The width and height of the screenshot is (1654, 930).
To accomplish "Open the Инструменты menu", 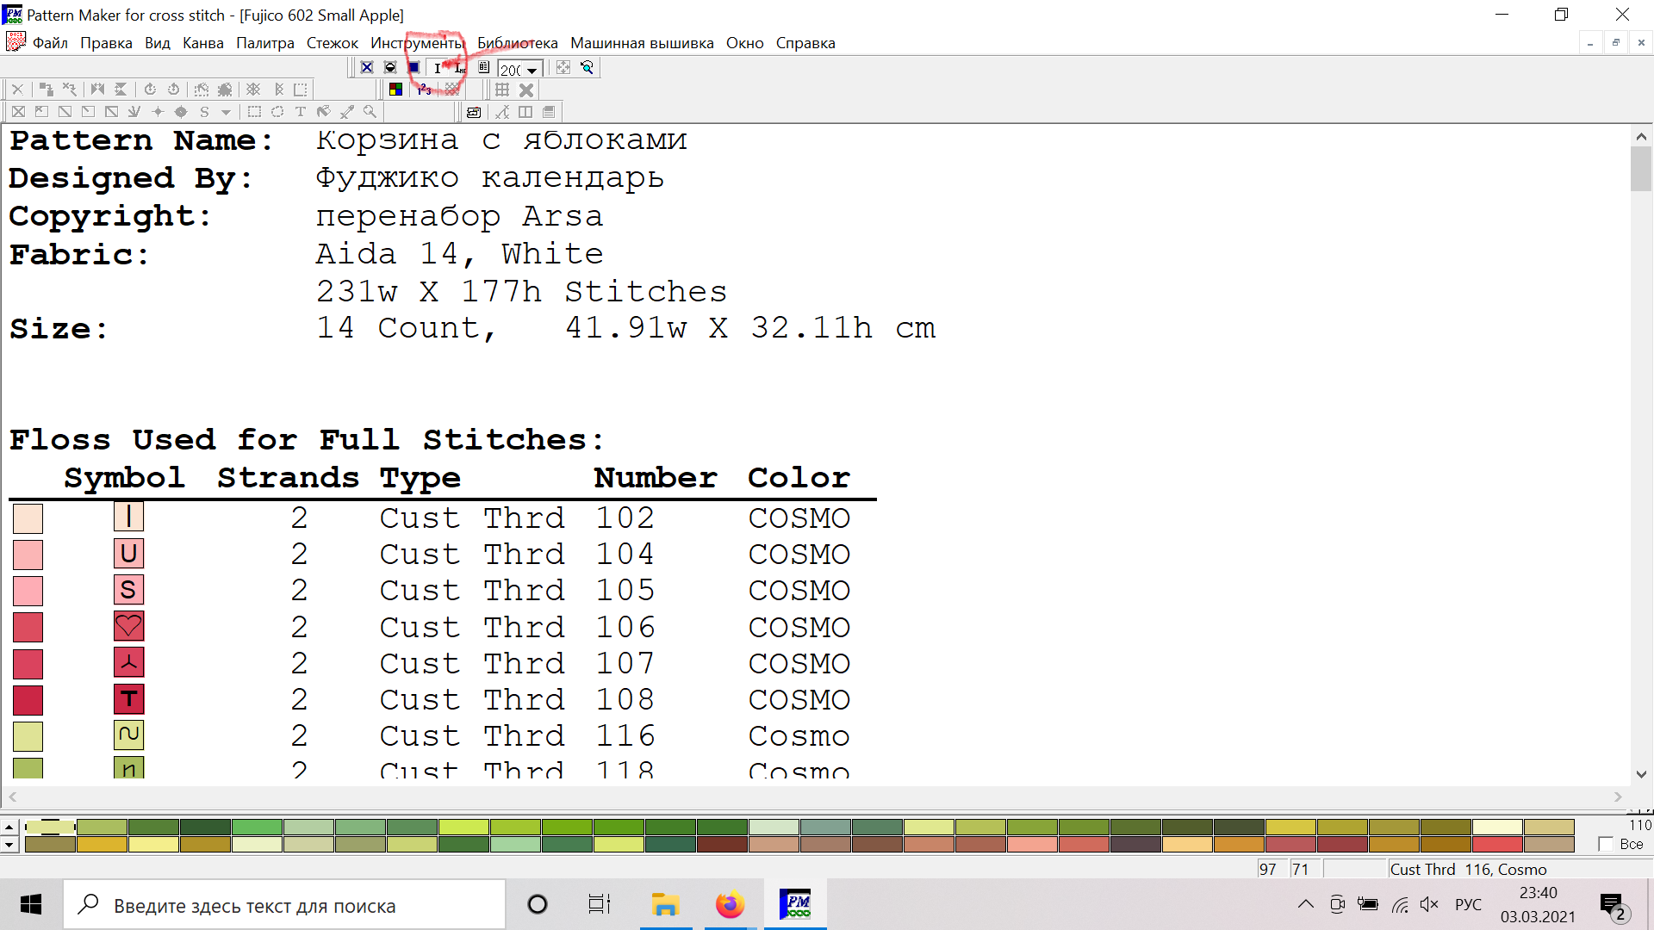I will (417, 43).
